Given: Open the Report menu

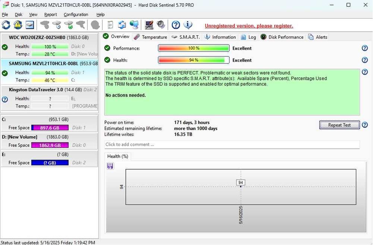Looking at the screenshot, I should click(x=51, y=15).
